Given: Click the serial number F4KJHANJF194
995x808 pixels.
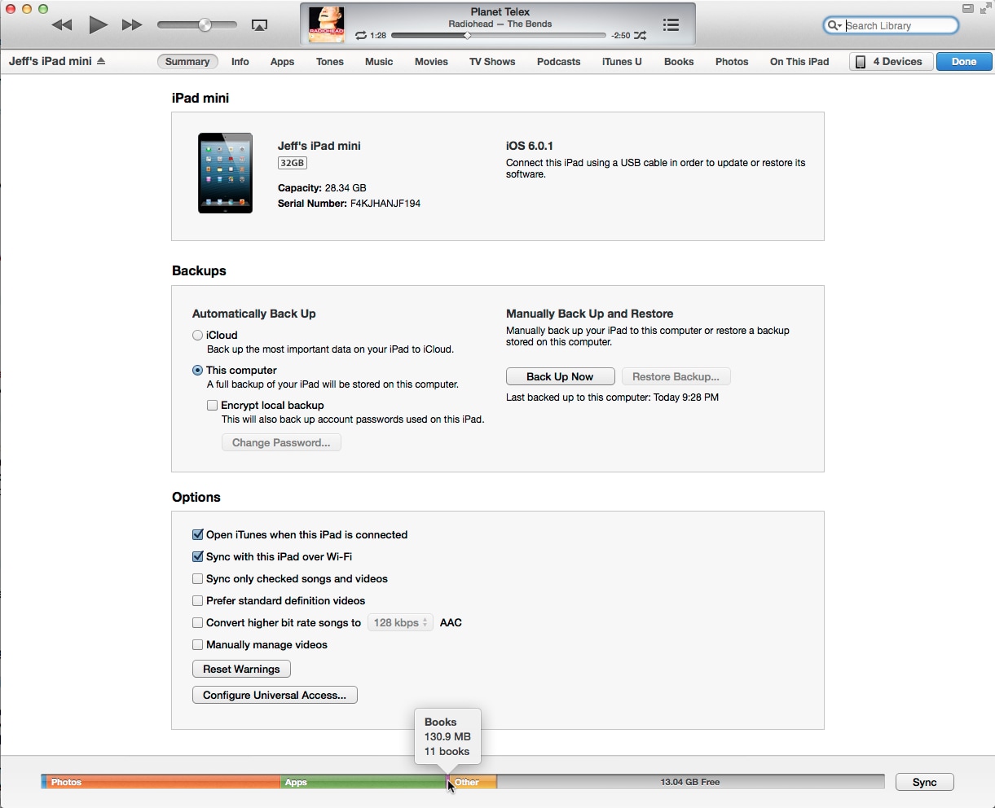Looking at the screenshot, I should [x=385, y=204].
